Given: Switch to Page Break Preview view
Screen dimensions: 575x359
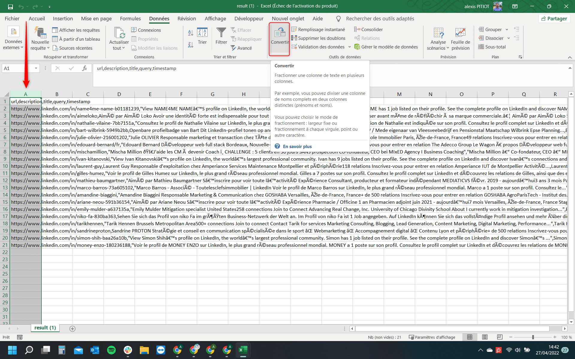Looking at the screenshot, I should pos(500,337).
